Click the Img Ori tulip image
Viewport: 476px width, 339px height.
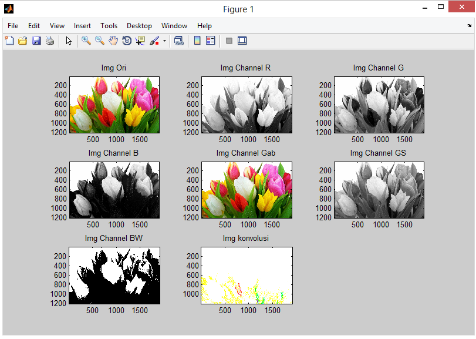point(114,105)
